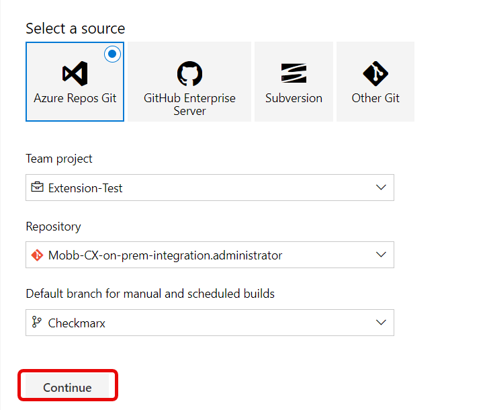Click the Checkmarx branch name text
Image resolution: width=489 pixels, height=410 pixels.
pos(77,323)
